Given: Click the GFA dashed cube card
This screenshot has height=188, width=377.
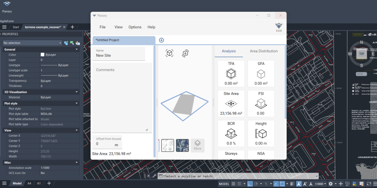Looking at the screenshot, I should [x=261, y=74].
